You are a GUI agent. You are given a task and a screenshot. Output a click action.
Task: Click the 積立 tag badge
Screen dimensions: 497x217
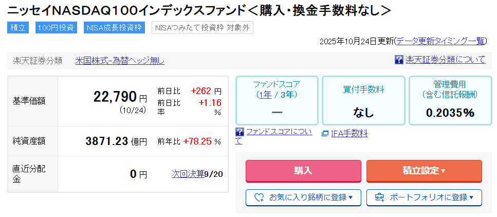click(19, 28)
